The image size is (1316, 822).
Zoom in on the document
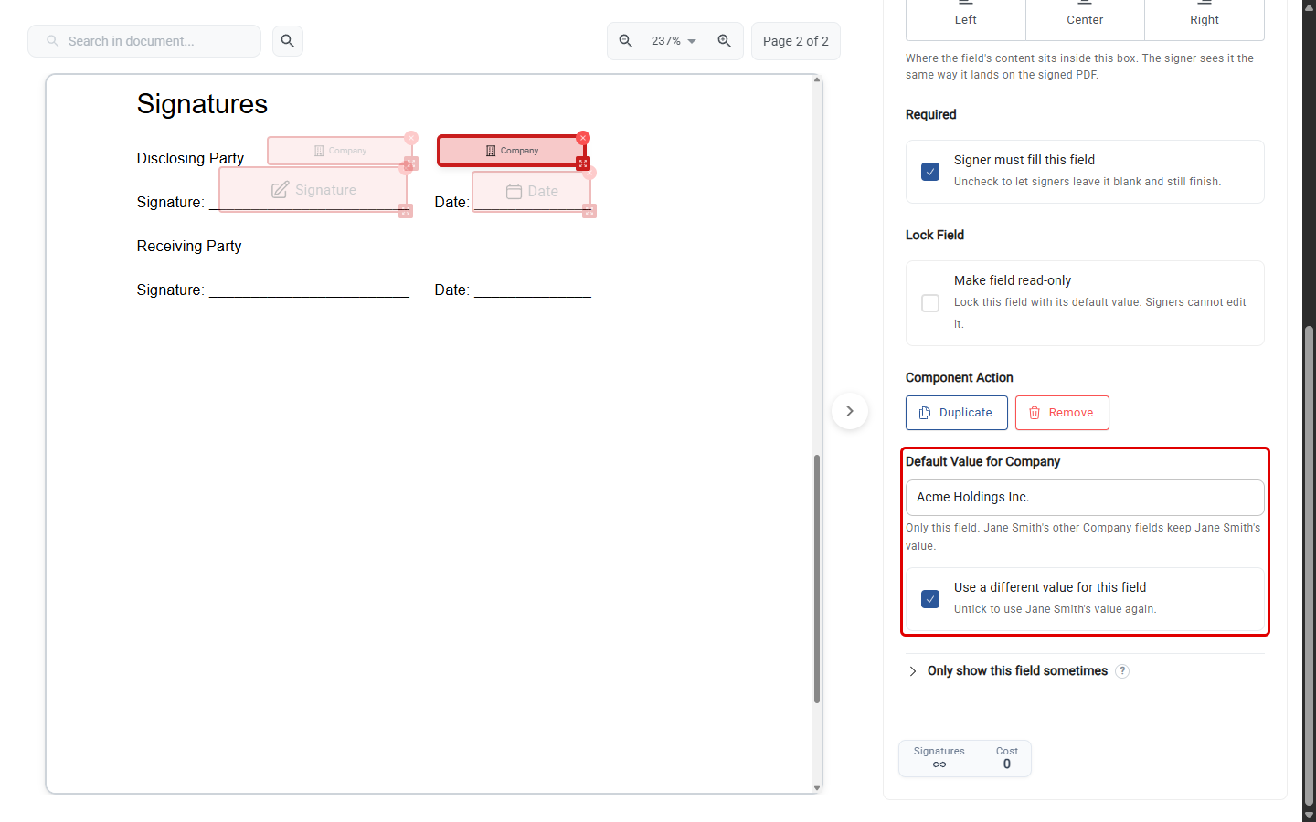click(x=725, y=41)
